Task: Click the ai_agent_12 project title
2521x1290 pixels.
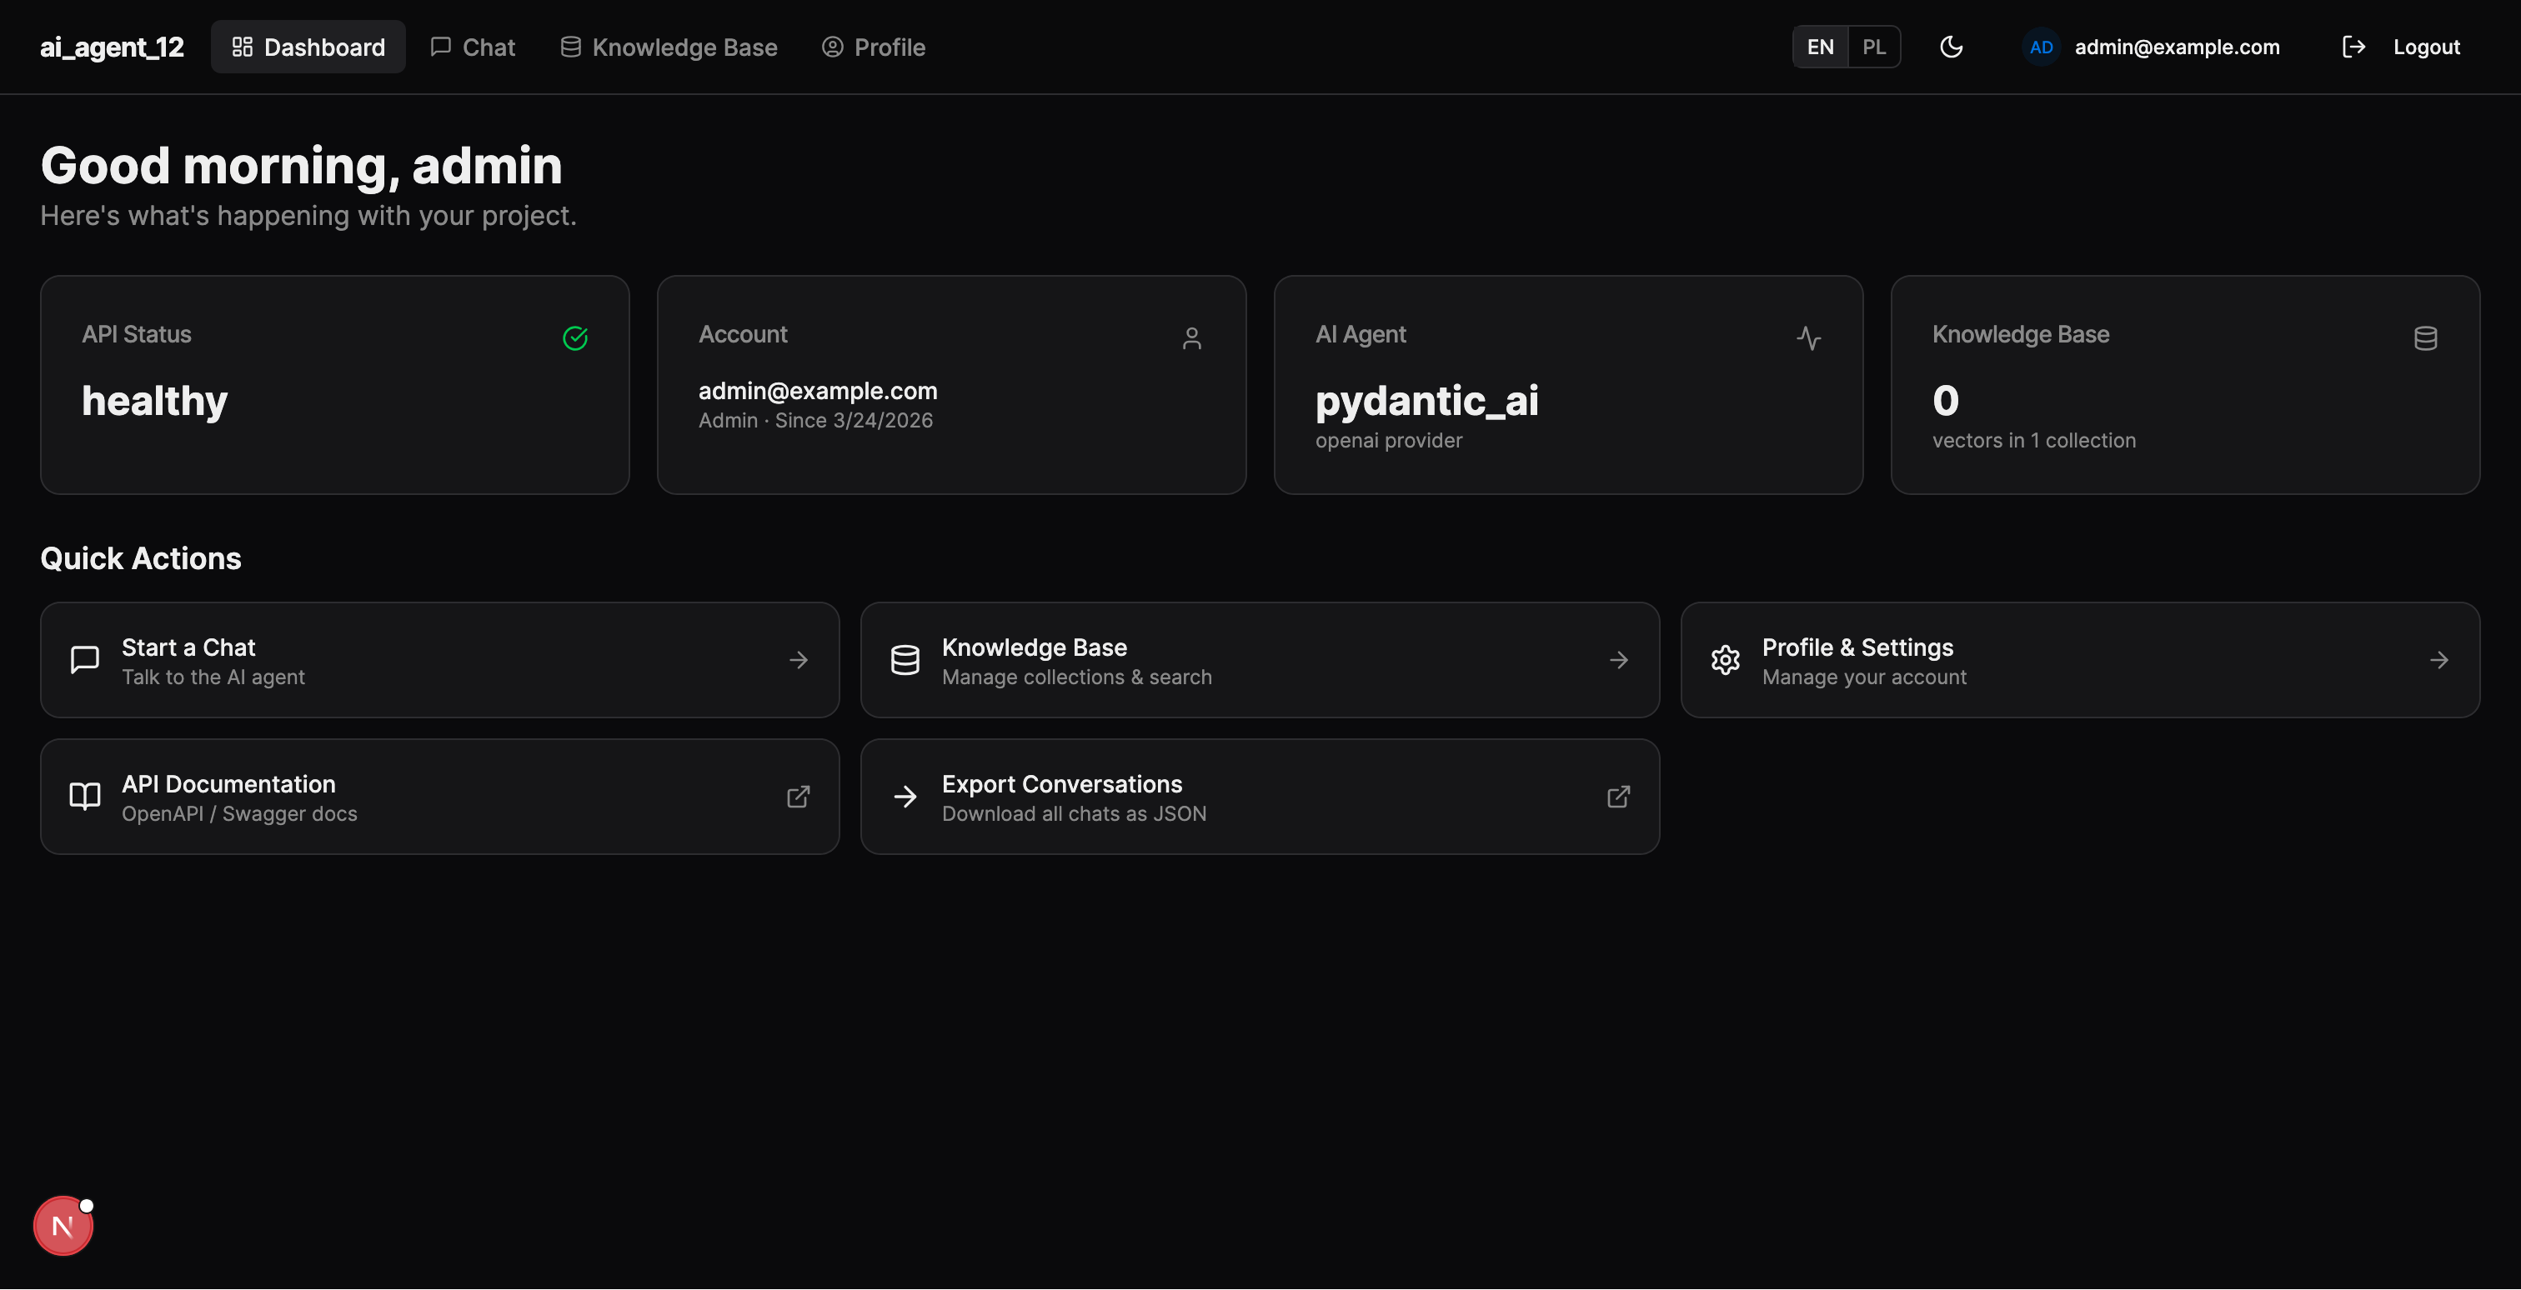Action: [x=112, y=46]
